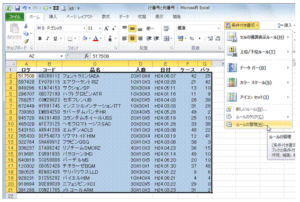300x202 pixels.
Task: Toggle Italic formatting button
Action: (48, 39)
